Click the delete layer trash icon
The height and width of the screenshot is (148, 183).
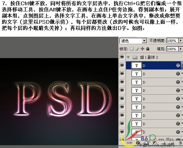point(181,143)
